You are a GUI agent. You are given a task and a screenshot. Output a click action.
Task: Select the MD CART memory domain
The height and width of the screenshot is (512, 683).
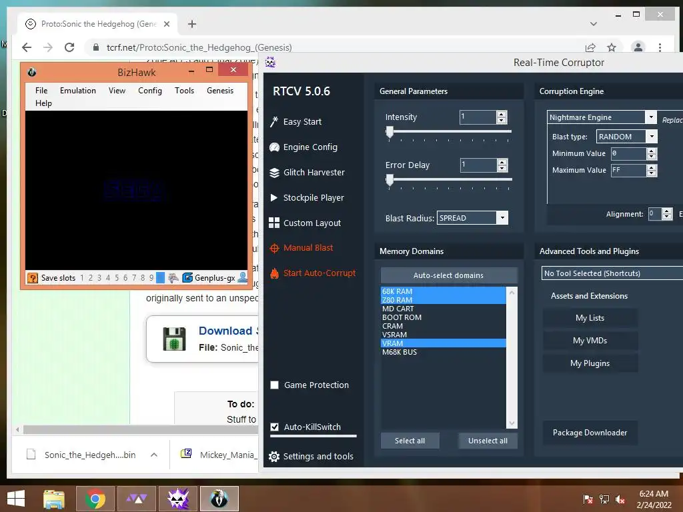(x=443, y=309)
